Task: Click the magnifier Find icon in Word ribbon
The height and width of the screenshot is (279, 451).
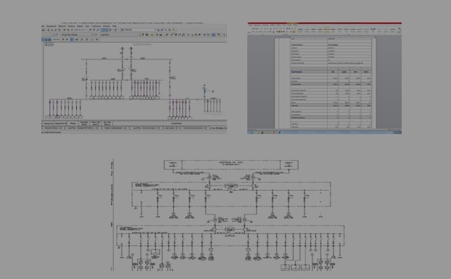Action: pos(400,29)
